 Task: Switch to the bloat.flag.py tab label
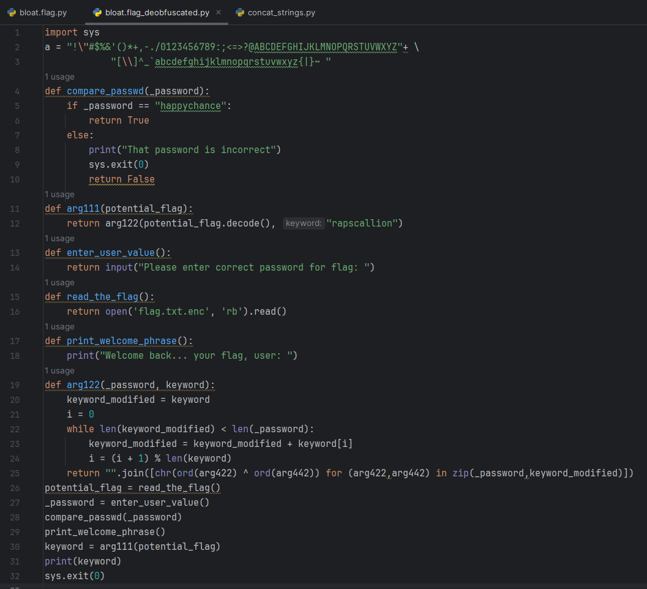pyautogui.click(x=43, y=12)
